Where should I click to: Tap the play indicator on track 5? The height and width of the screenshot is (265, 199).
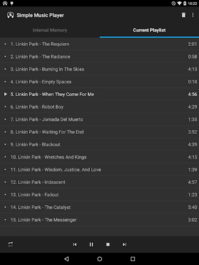tap(6, 94)
